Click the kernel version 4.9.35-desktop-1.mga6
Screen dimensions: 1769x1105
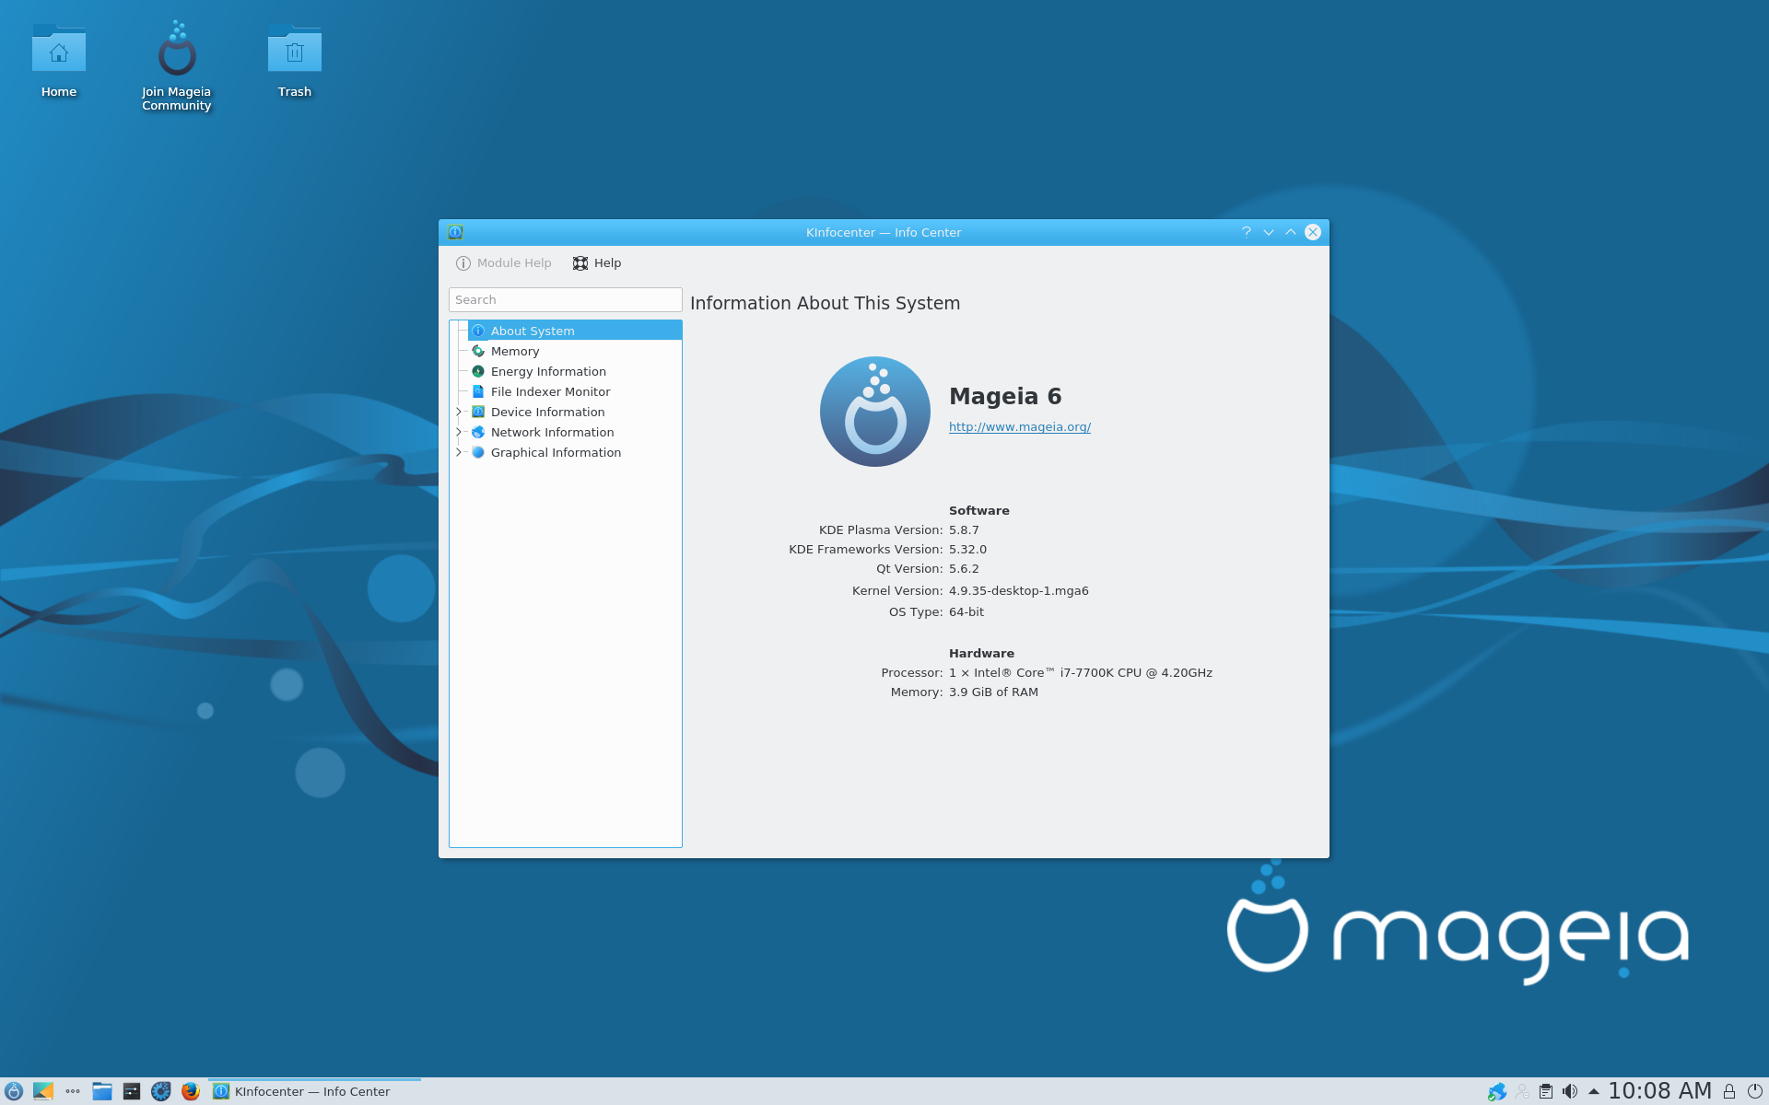click(1019, 591)
